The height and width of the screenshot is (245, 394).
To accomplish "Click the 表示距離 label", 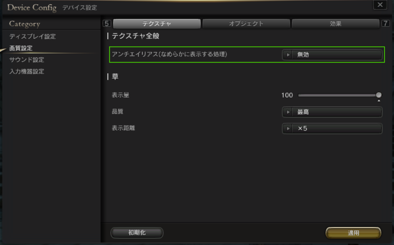I will 123,128.
